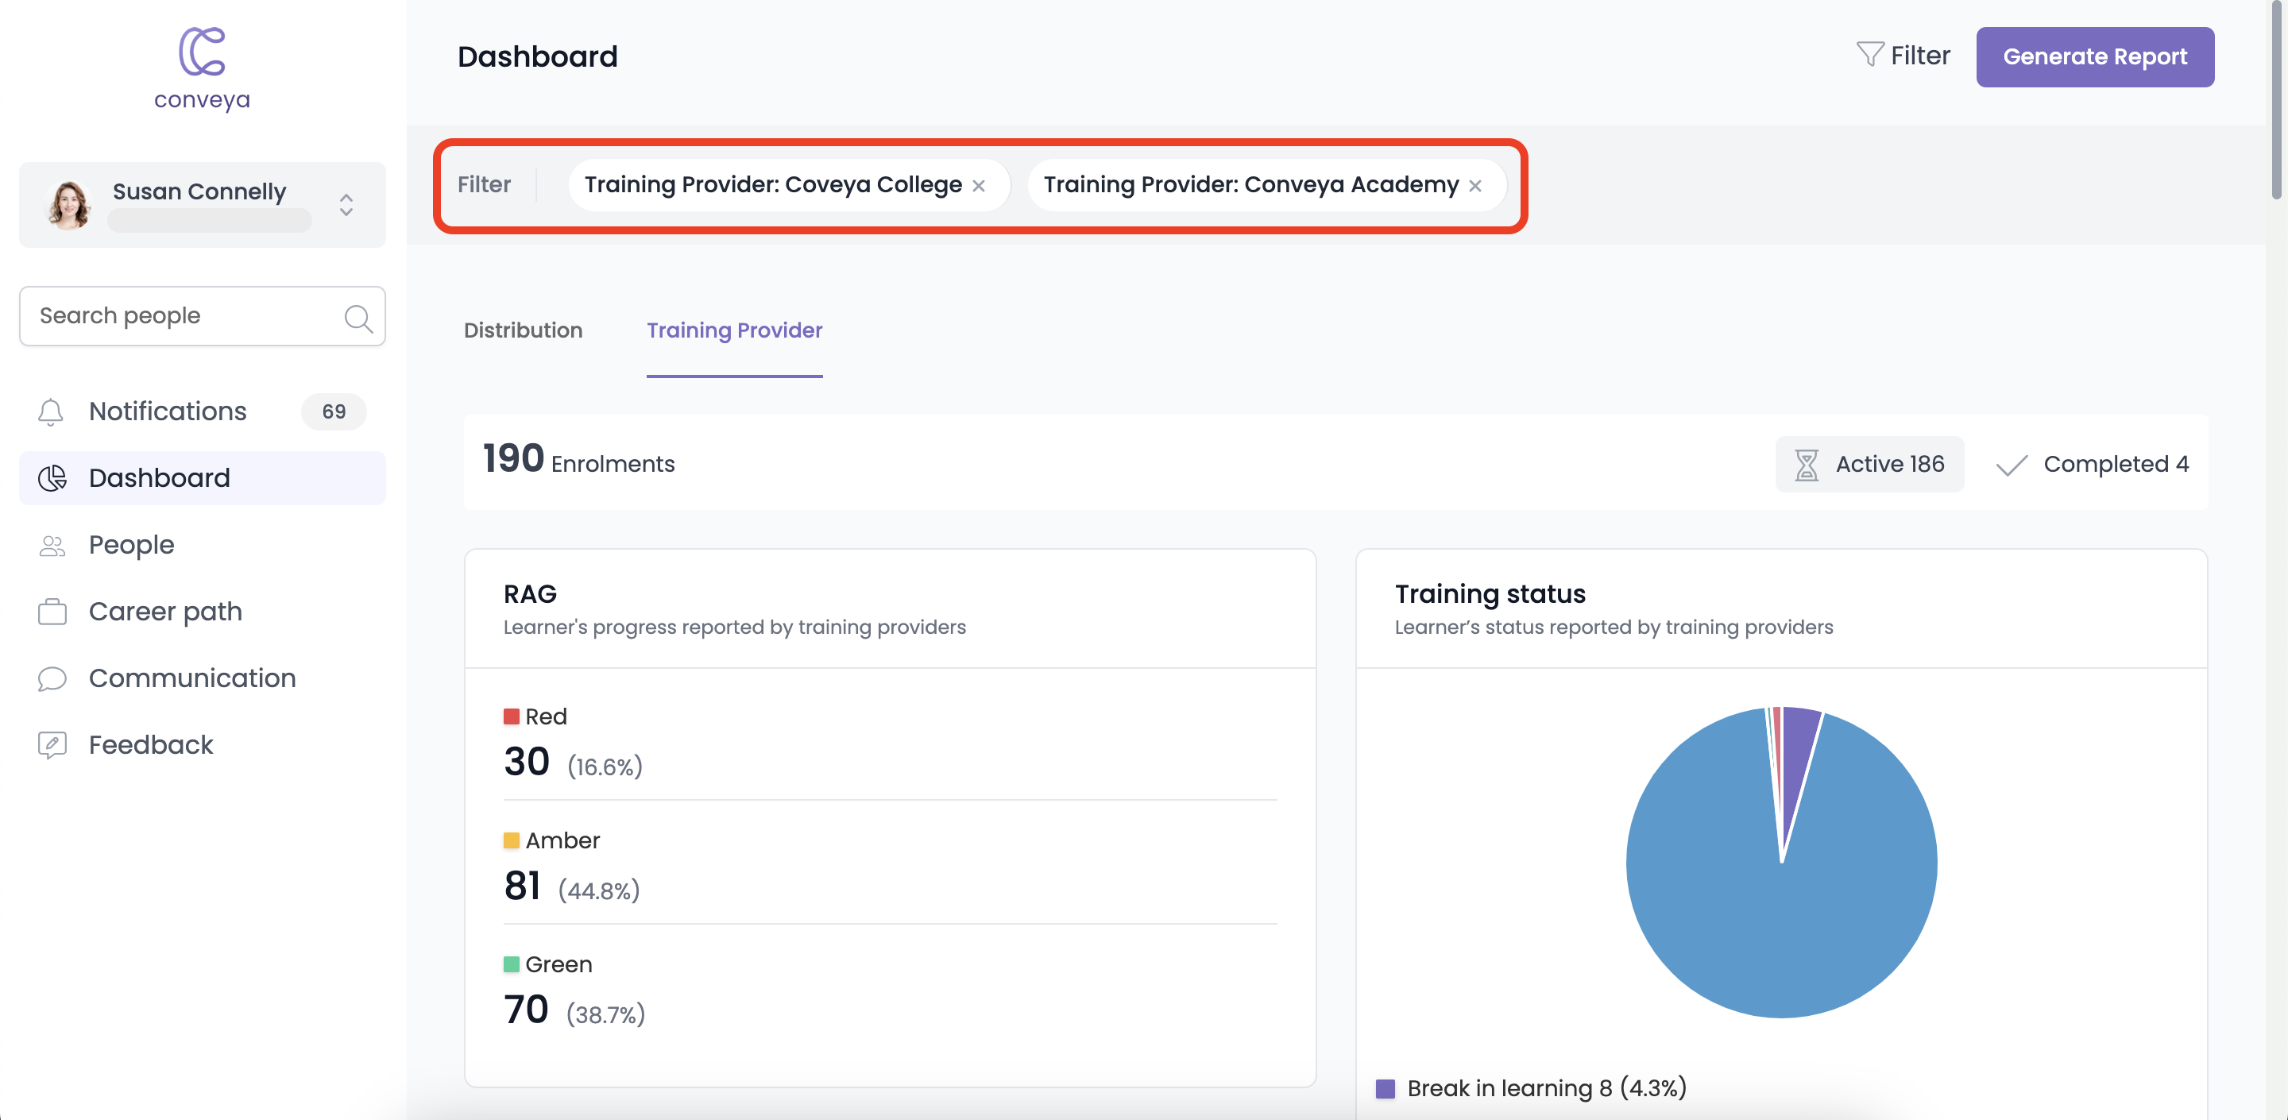The height and width of the screenshot is (1120, 2288).
Task: Click the Dashboard pie chart icon
Action: tap(52, 478)
